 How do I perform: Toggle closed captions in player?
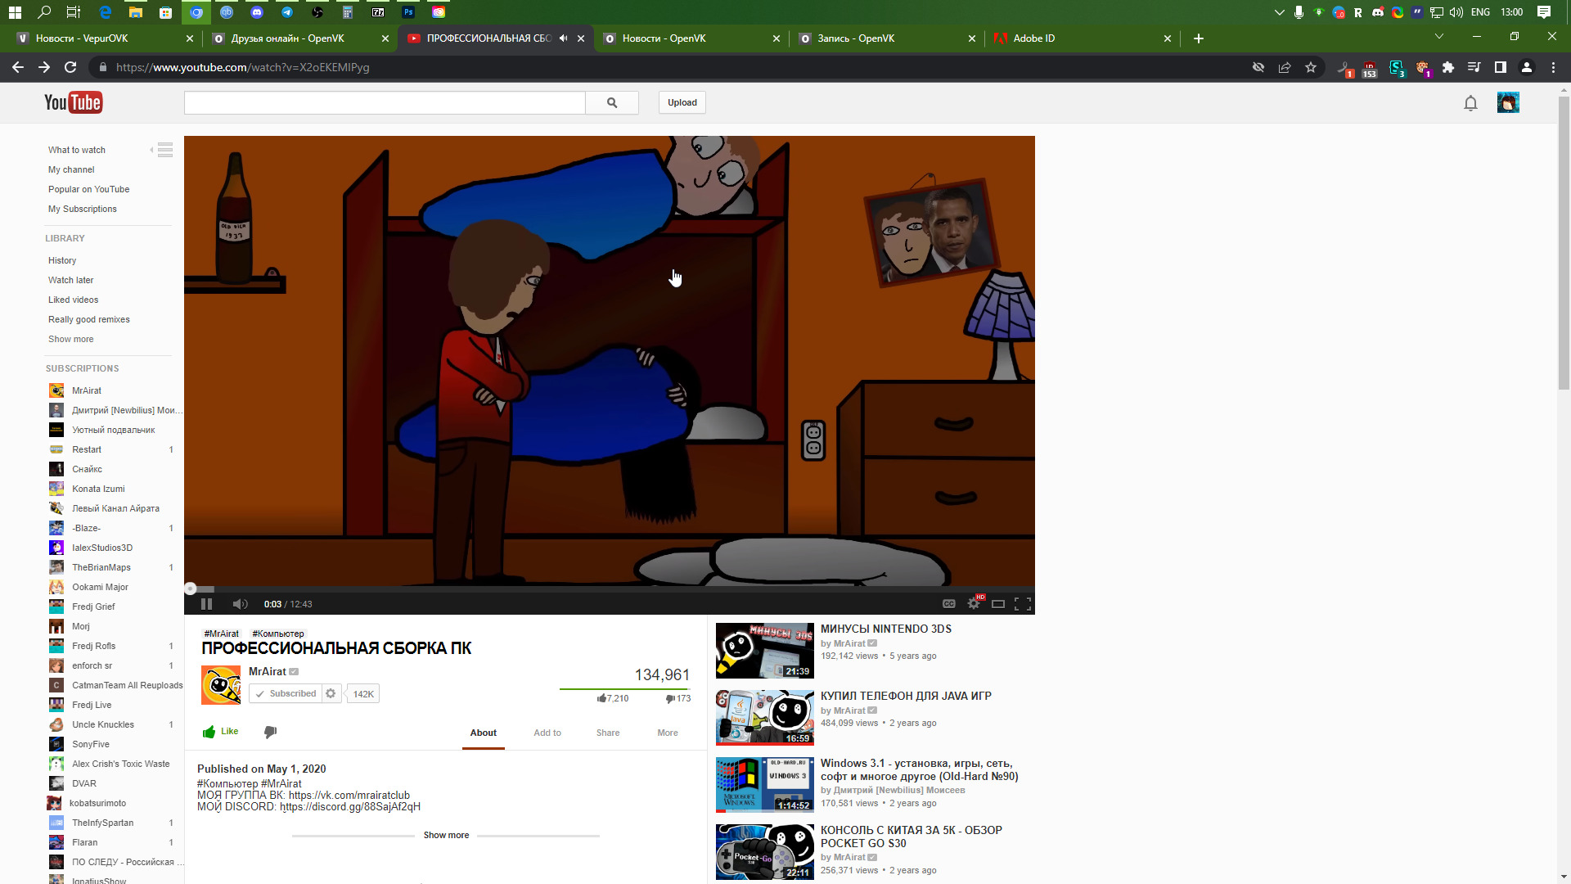tap(948, 604)
